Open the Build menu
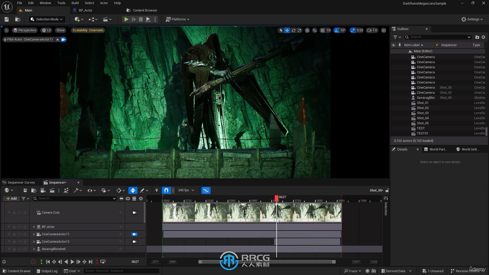 pos(75,3)
